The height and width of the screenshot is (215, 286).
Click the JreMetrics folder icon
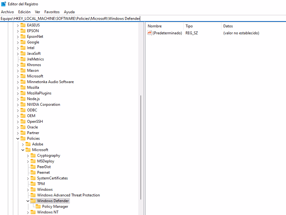(23, 59)
